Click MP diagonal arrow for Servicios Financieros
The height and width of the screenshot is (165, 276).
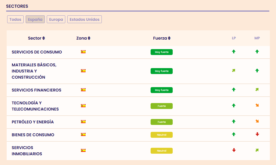(257, 90)
